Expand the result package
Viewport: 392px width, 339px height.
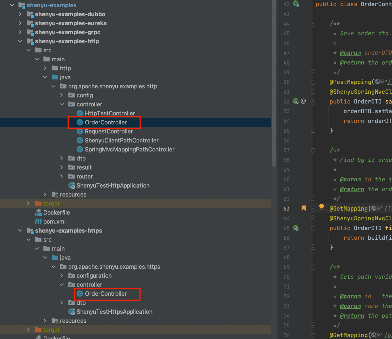pyautogui.click(x=61, y=167)
